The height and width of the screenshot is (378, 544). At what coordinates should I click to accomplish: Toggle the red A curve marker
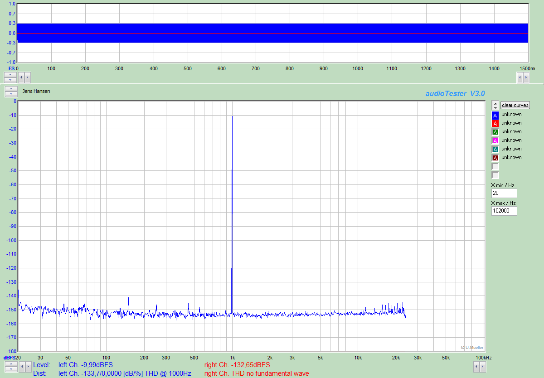[495, 123]
